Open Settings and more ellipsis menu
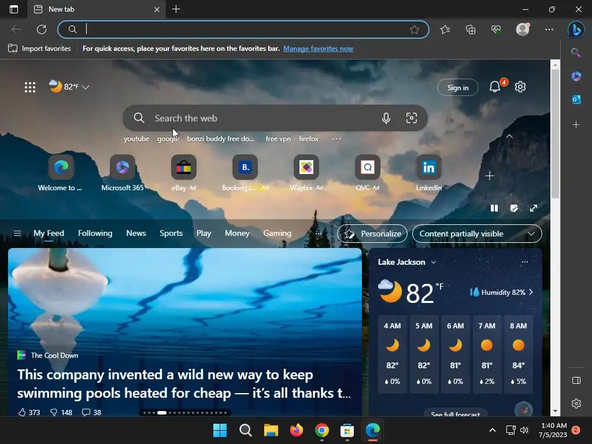 [x=549, y=29]
